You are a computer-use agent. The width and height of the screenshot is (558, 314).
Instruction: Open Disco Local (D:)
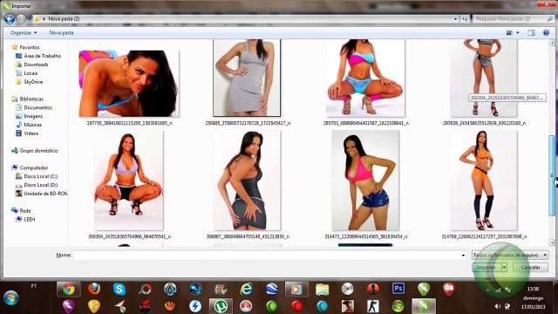pos(41,185)
